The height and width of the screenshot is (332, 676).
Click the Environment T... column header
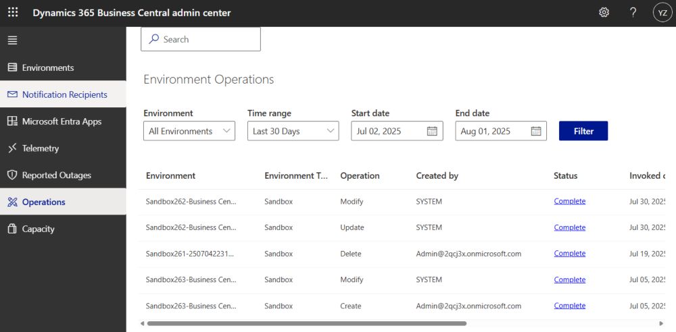point(296,175)
